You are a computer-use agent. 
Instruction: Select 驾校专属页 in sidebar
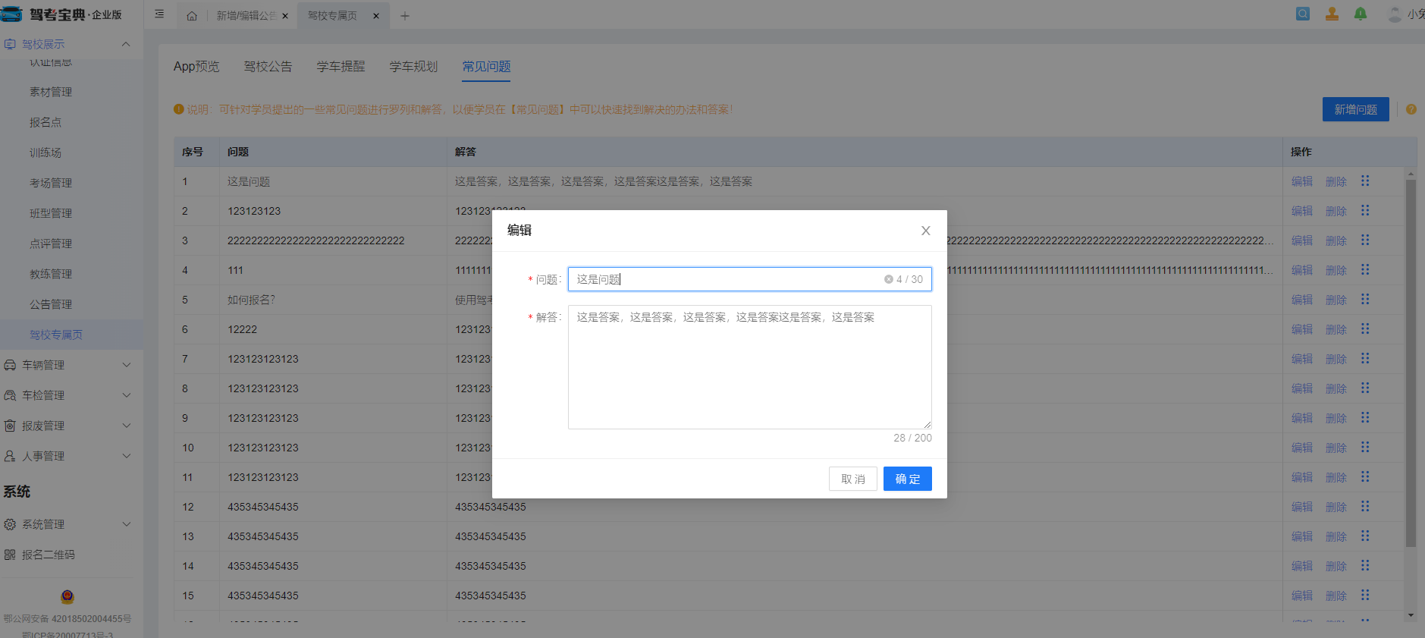pos(56,335)
